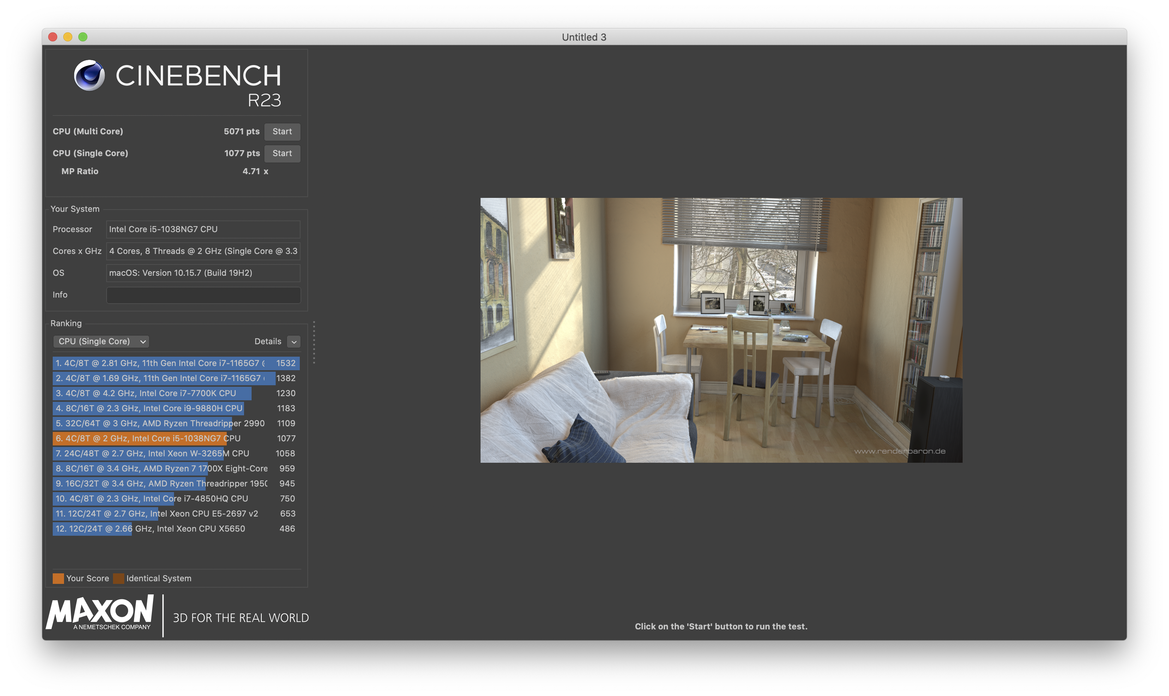Viewport: 1169px width, 696px height.
Task: Select ranking row 10 Intel Core i7-4850HQ
Action: tap(176, 498)
